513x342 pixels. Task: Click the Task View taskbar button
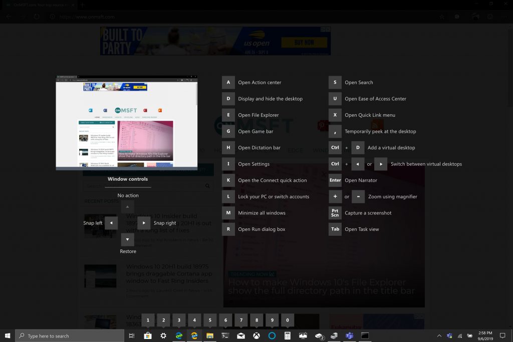tap(132, 336)
